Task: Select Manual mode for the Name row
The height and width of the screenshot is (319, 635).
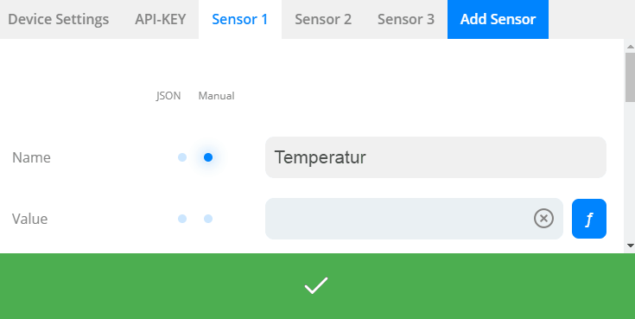Action: coord(208,157)
